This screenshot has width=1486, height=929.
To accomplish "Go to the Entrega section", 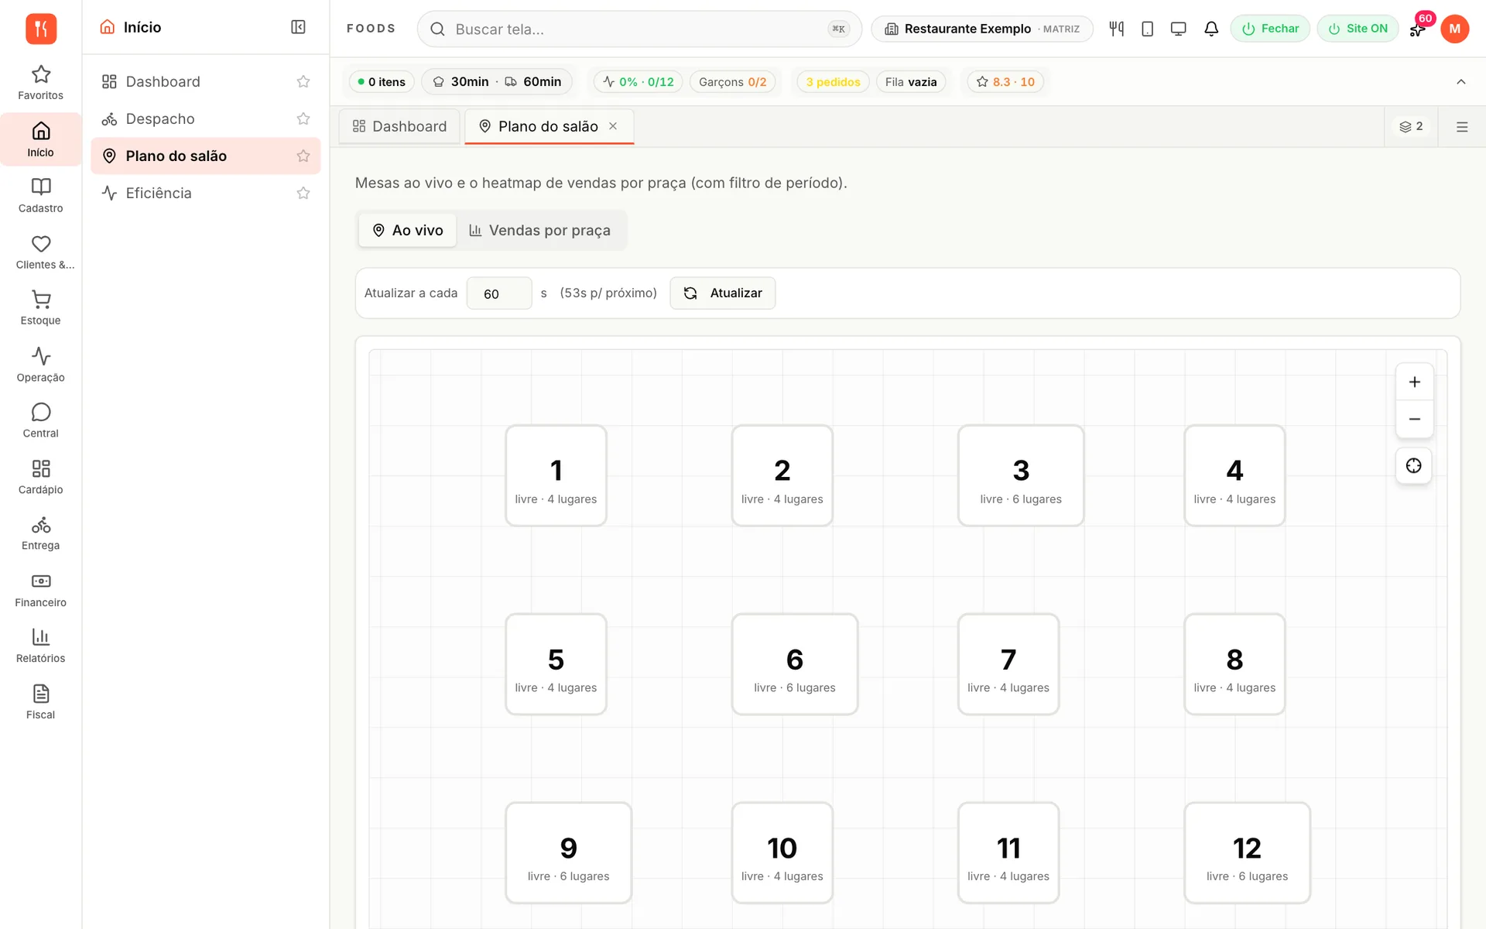I will click(40, 533).
